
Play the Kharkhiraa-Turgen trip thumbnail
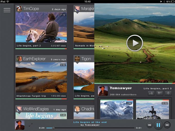[x=41, y=77]
